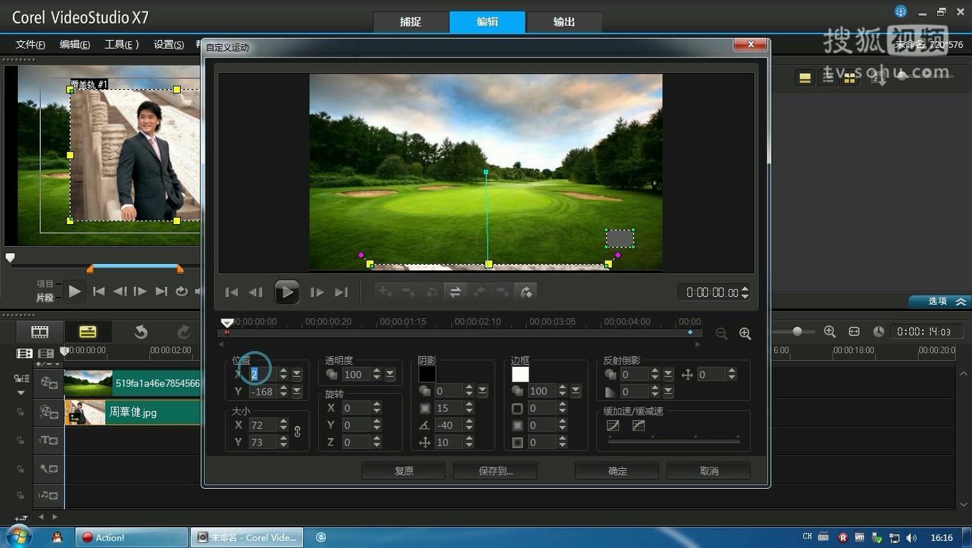
Task: Select the 周華健.jpg overlay clip
Action: point(132,412)
